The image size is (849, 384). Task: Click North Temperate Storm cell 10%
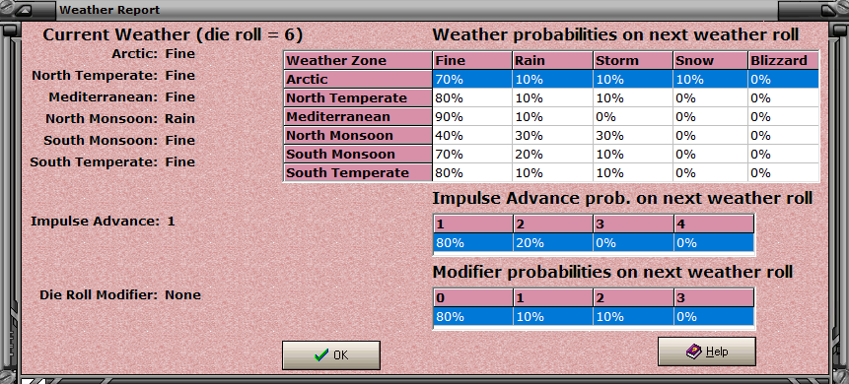coord(632,97)
